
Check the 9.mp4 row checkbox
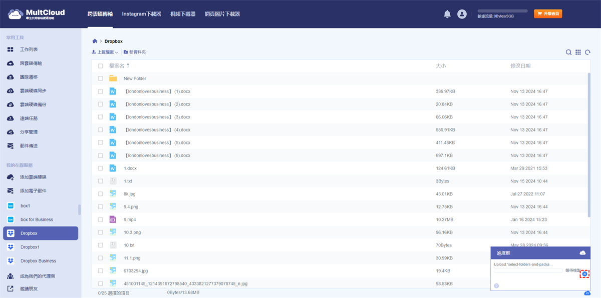pos(101,219)
